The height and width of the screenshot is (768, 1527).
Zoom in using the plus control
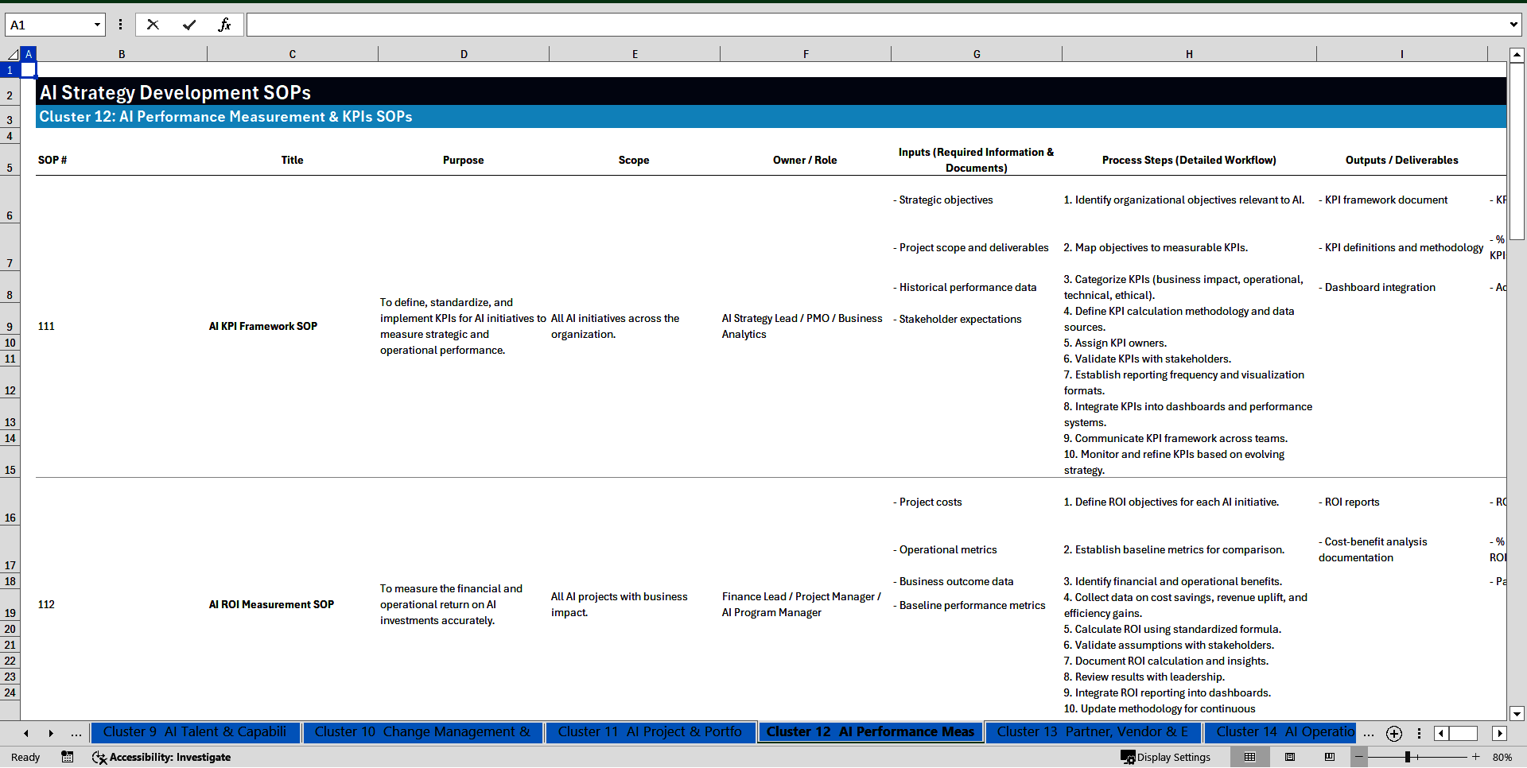point(1475,757)
